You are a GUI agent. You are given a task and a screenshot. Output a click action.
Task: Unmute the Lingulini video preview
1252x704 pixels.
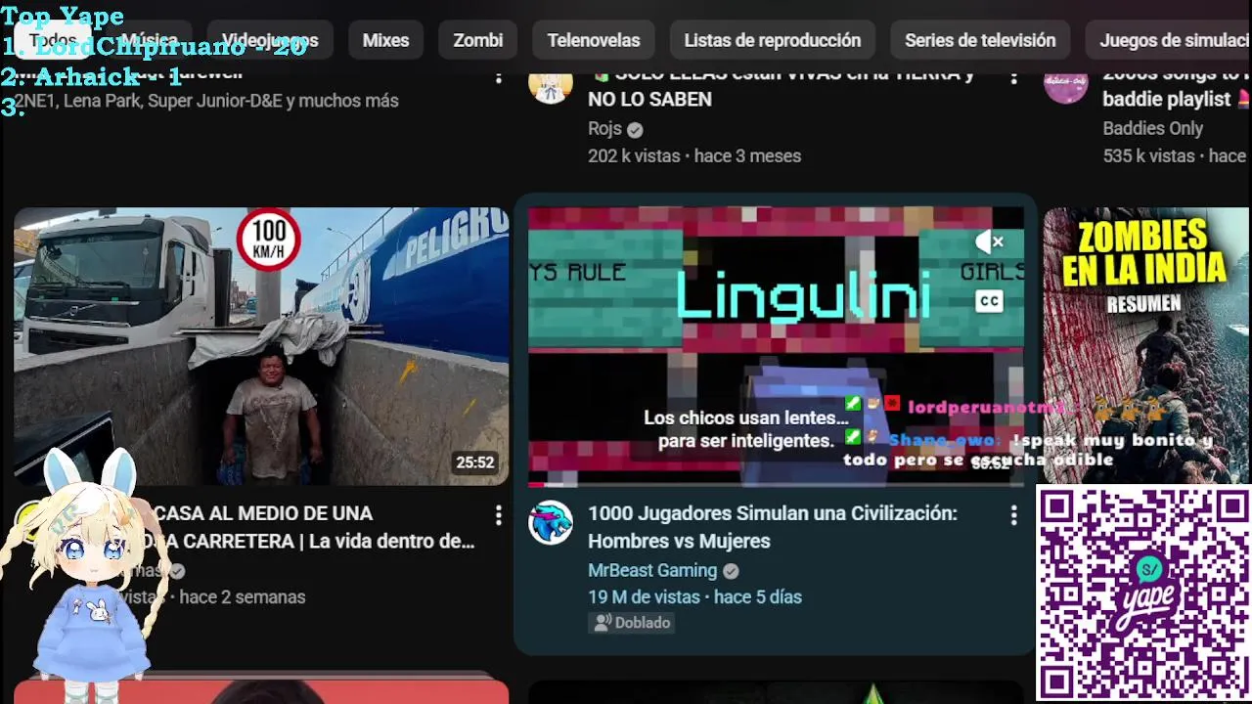(990, 242)
